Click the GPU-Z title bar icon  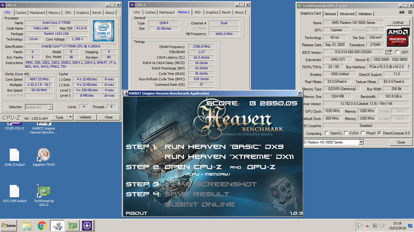point(300,5)
